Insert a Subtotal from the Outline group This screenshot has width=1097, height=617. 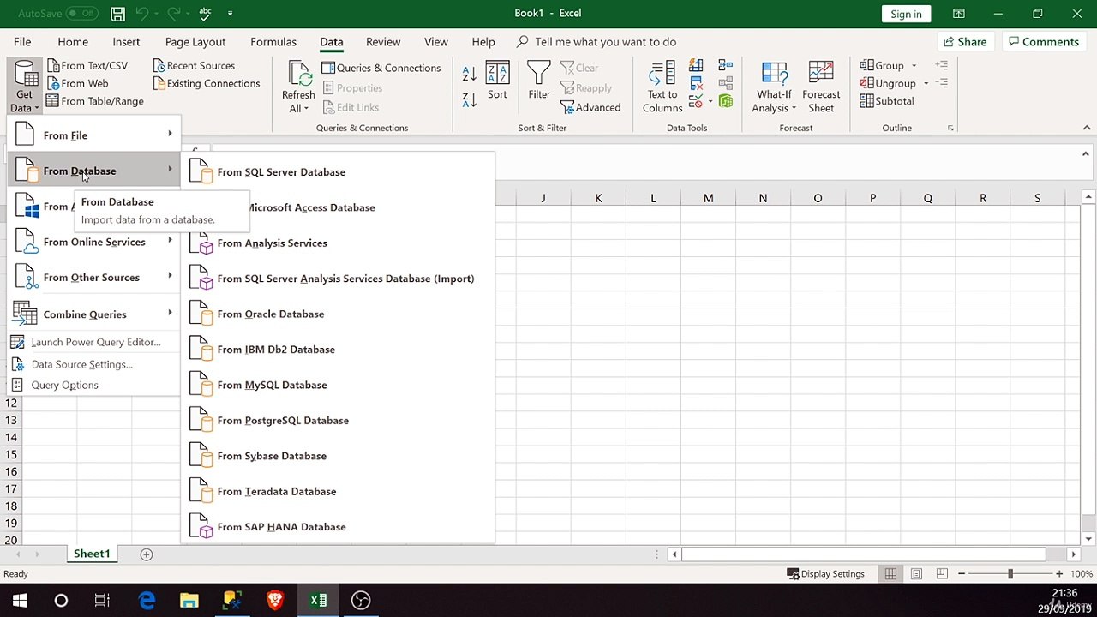(887, 101)
